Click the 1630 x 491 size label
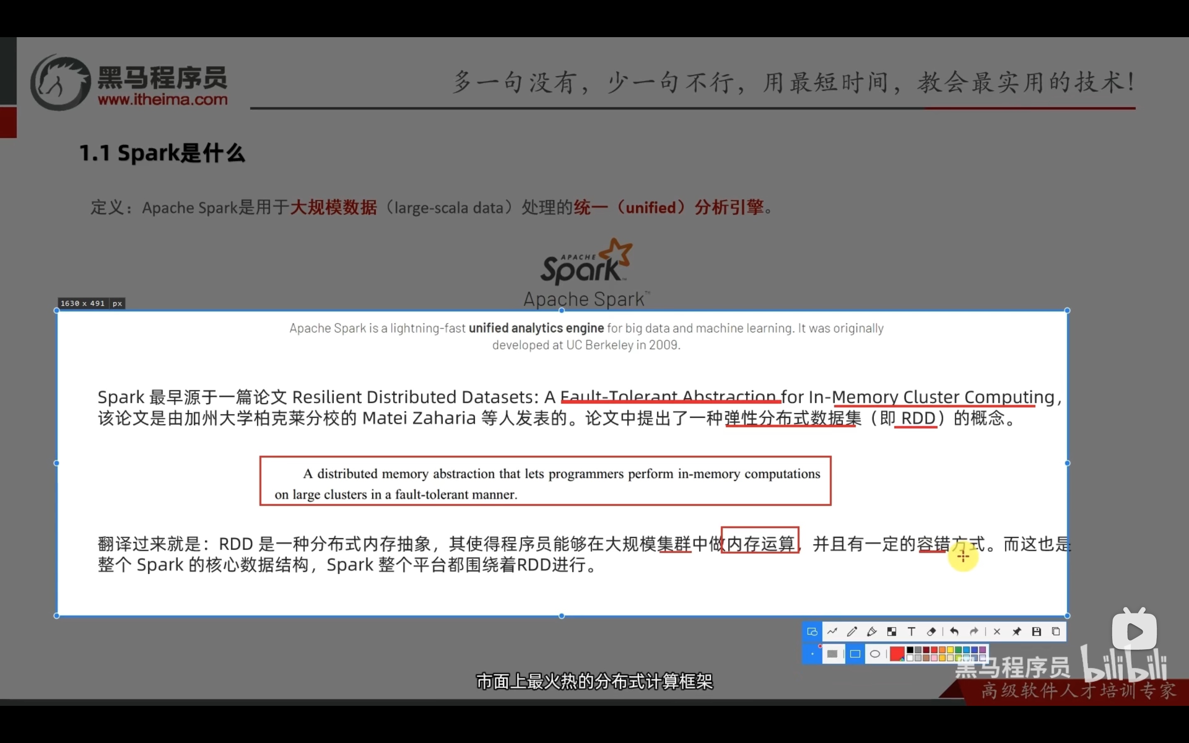Image resolution: width=1189 pixels, height=743 pixels. tap(91, 303)
